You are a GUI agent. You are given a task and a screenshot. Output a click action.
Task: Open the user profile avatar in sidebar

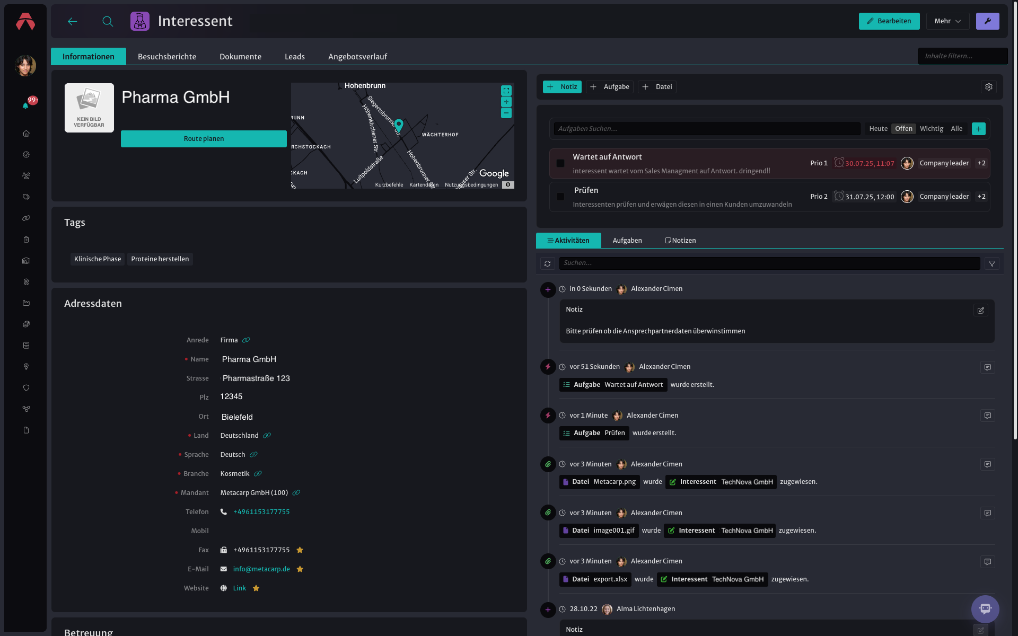tap(25, 66)
